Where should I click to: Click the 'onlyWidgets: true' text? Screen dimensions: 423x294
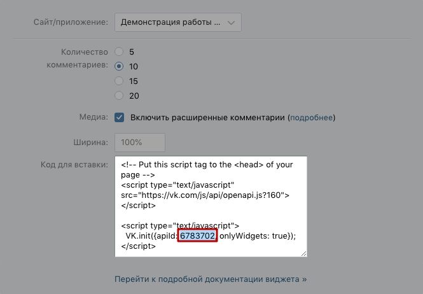(253, 236)
